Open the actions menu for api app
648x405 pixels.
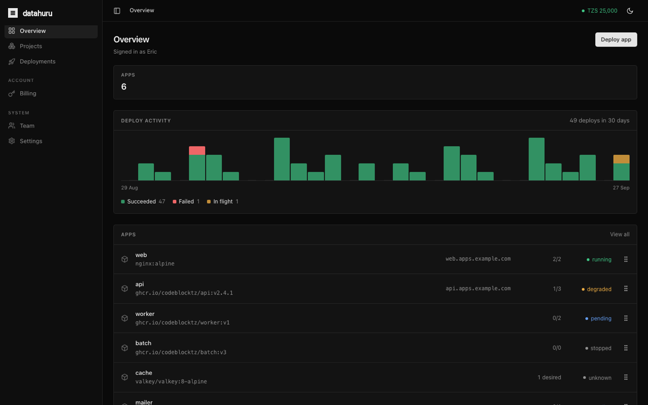pos(626,289)
